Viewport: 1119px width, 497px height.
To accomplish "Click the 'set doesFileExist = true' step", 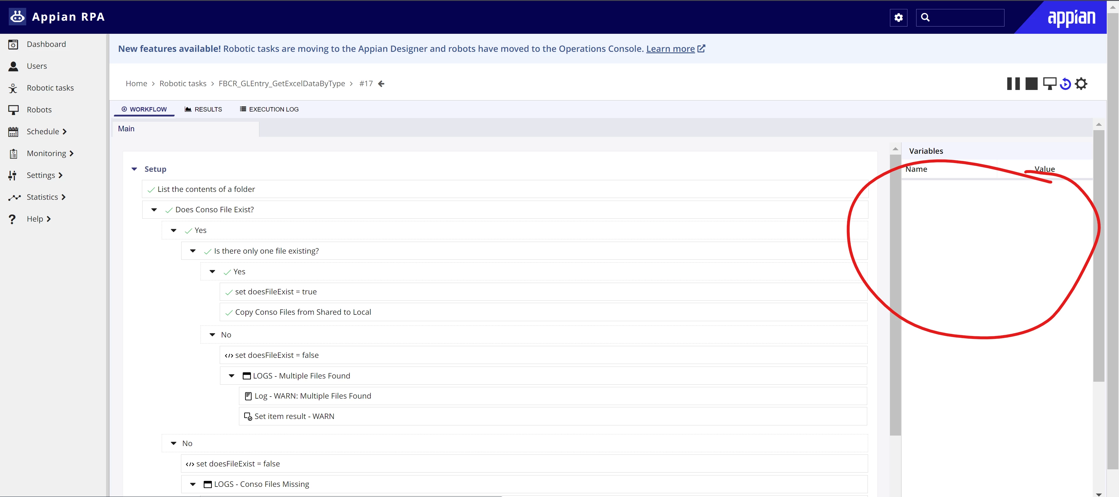I will (x=543, y=292).
